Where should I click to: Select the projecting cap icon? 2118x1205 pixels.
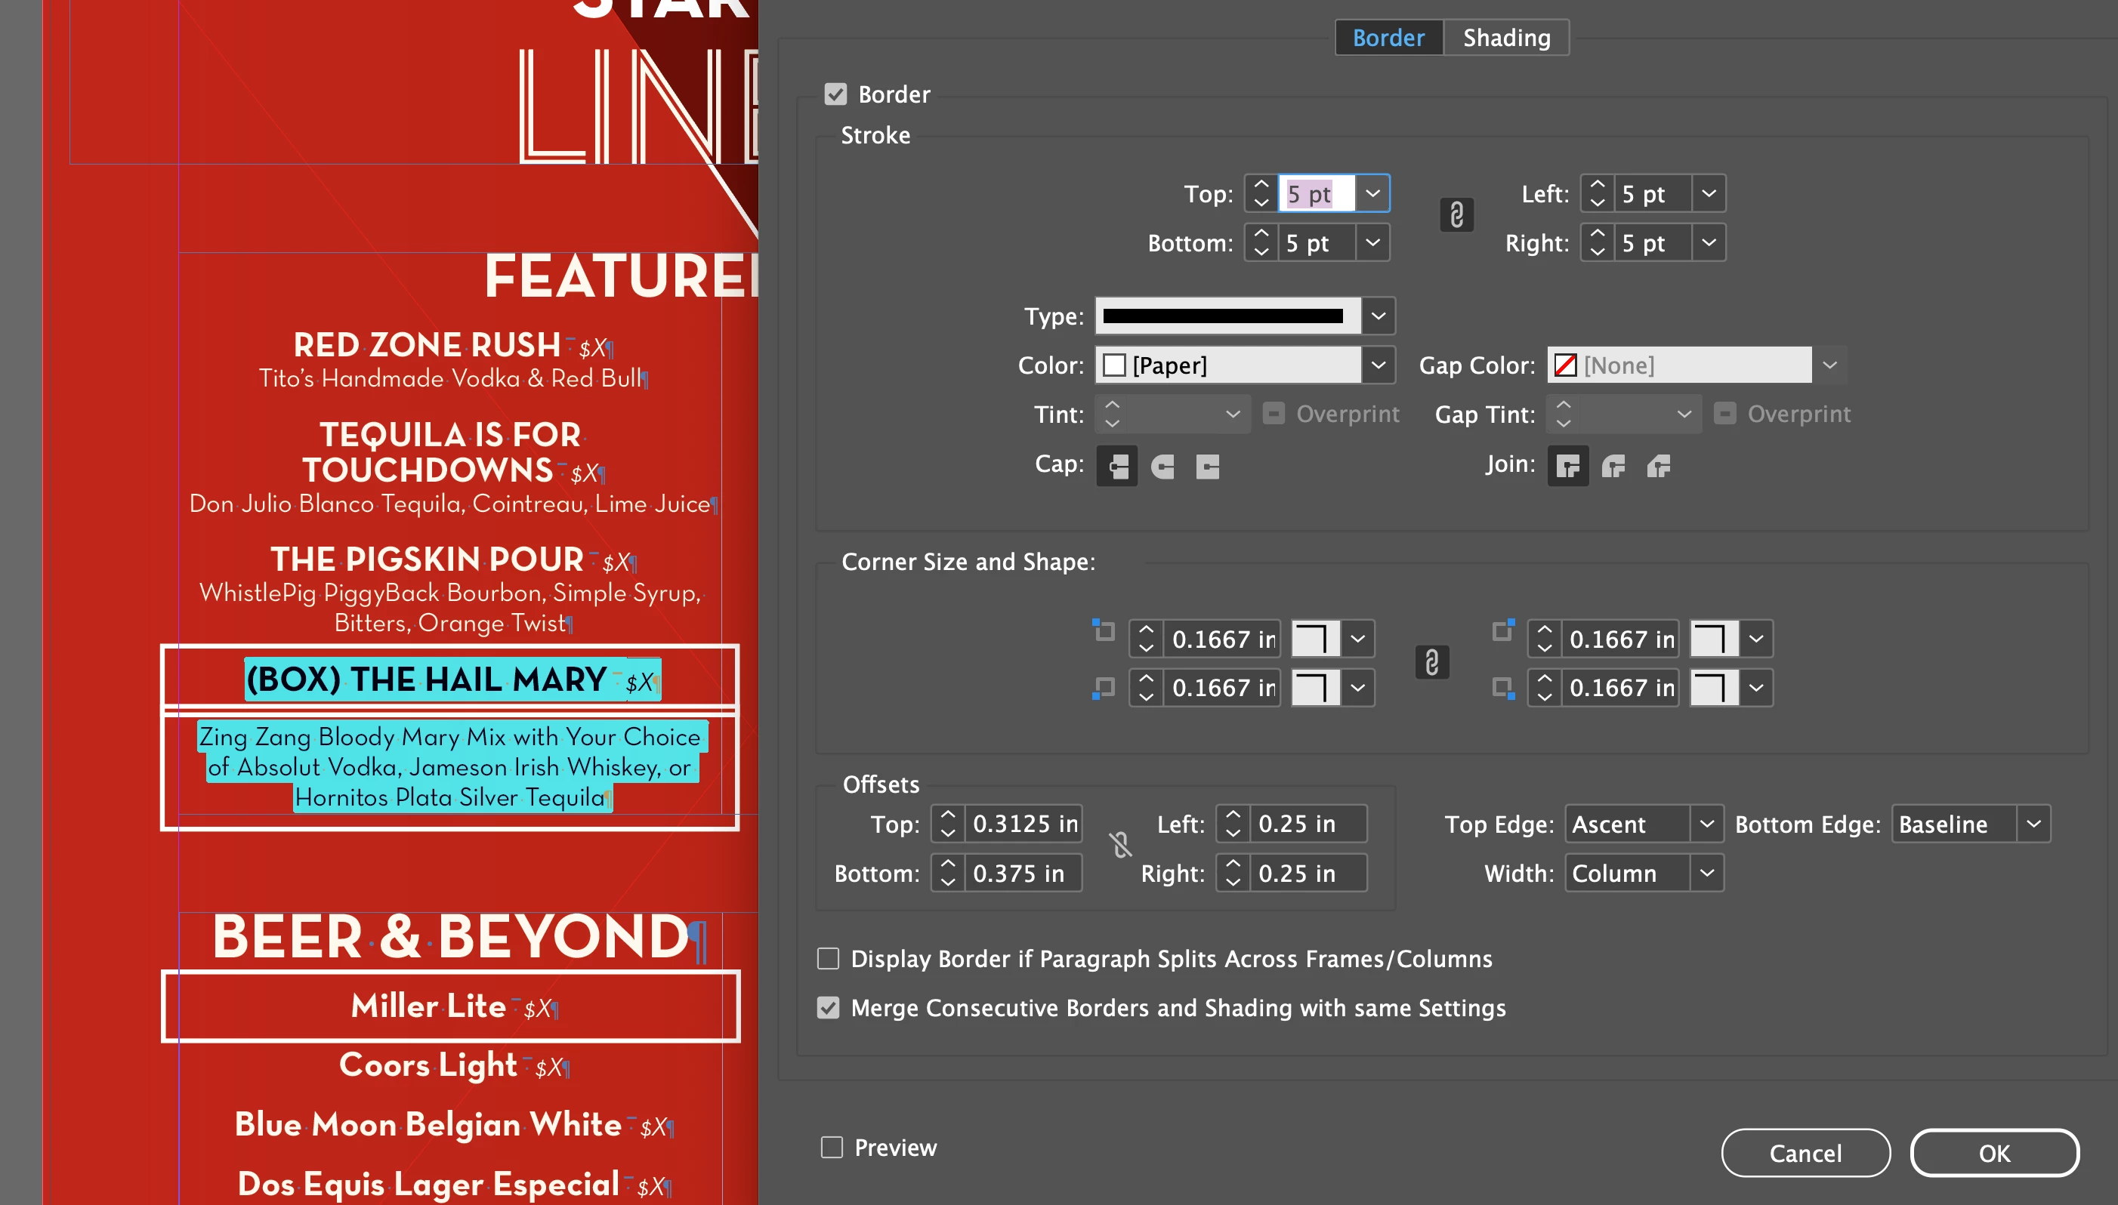[1207, 466]
